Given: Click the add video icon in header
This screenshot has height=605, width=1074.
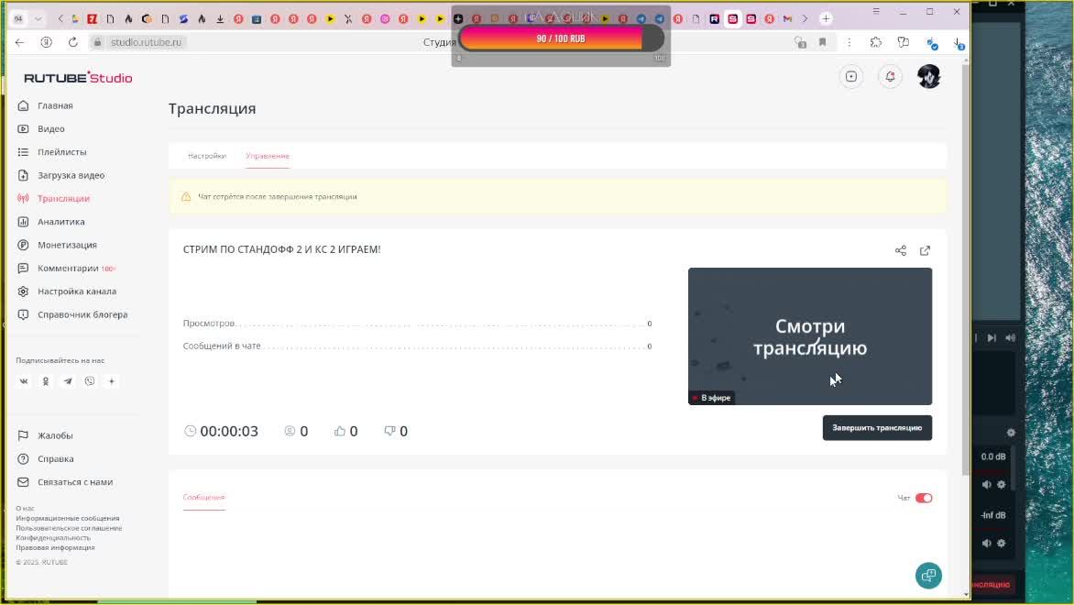Looking at the screenshot, I should (x=850, y=77).
